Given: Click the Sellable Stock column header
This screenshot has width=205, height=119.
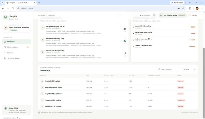Looking at the screenshot, I should tap(109, 76).
